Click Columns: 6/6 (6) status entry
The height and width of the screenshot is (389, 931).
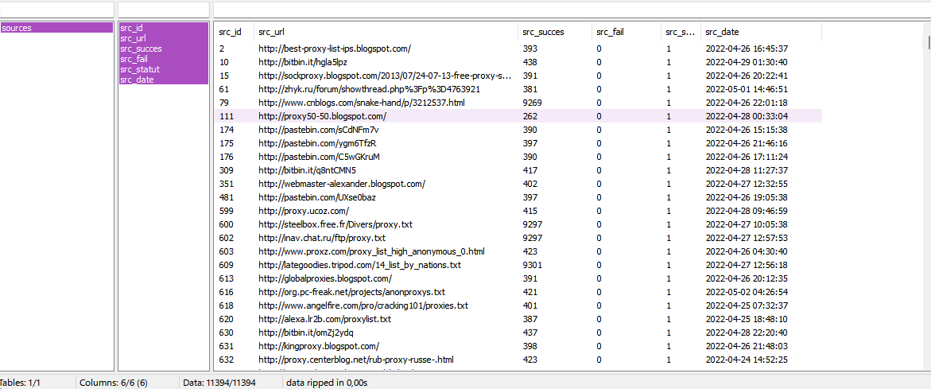tap(114, 383)
